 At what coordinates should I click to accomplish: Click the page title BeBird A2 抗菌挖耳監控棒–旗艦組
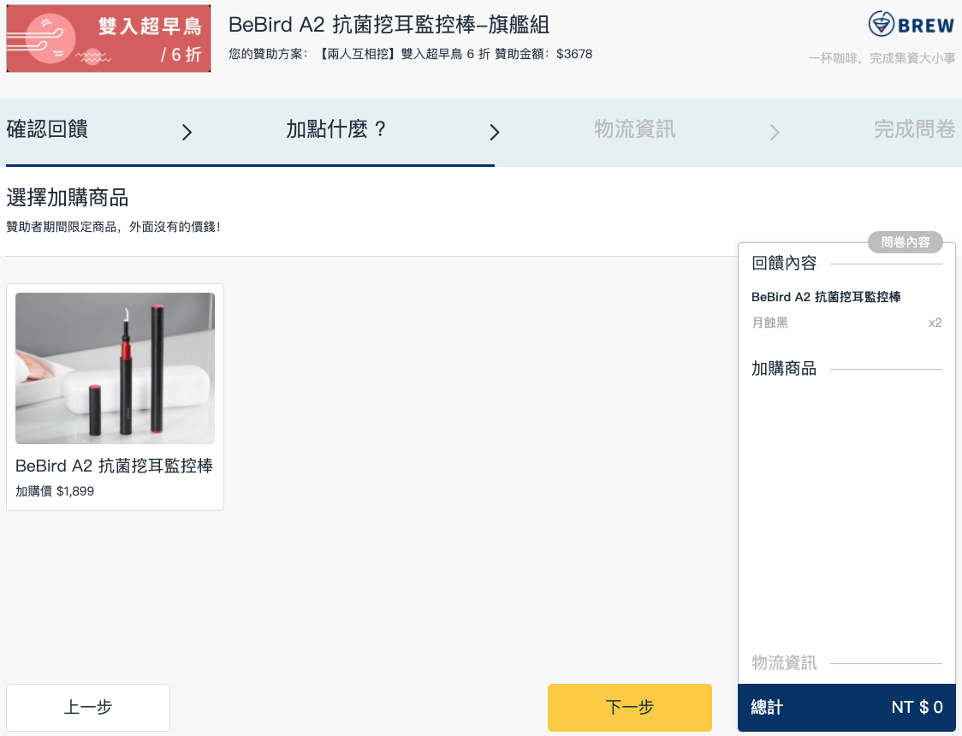pyautogui.click(x=389, y=25)
